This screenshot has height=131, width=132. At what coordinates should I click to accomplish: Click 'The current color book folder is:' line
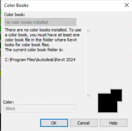(x=34, y=50)
